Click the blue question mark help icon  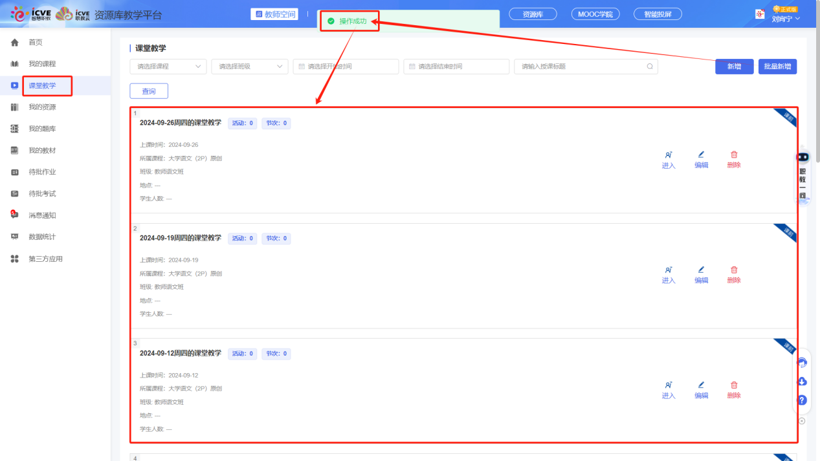click(x=802, y=400)
